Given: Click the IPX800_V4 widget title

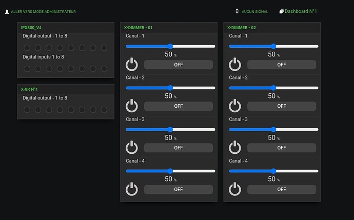Looking at the screenshot, I should [31, 28].
